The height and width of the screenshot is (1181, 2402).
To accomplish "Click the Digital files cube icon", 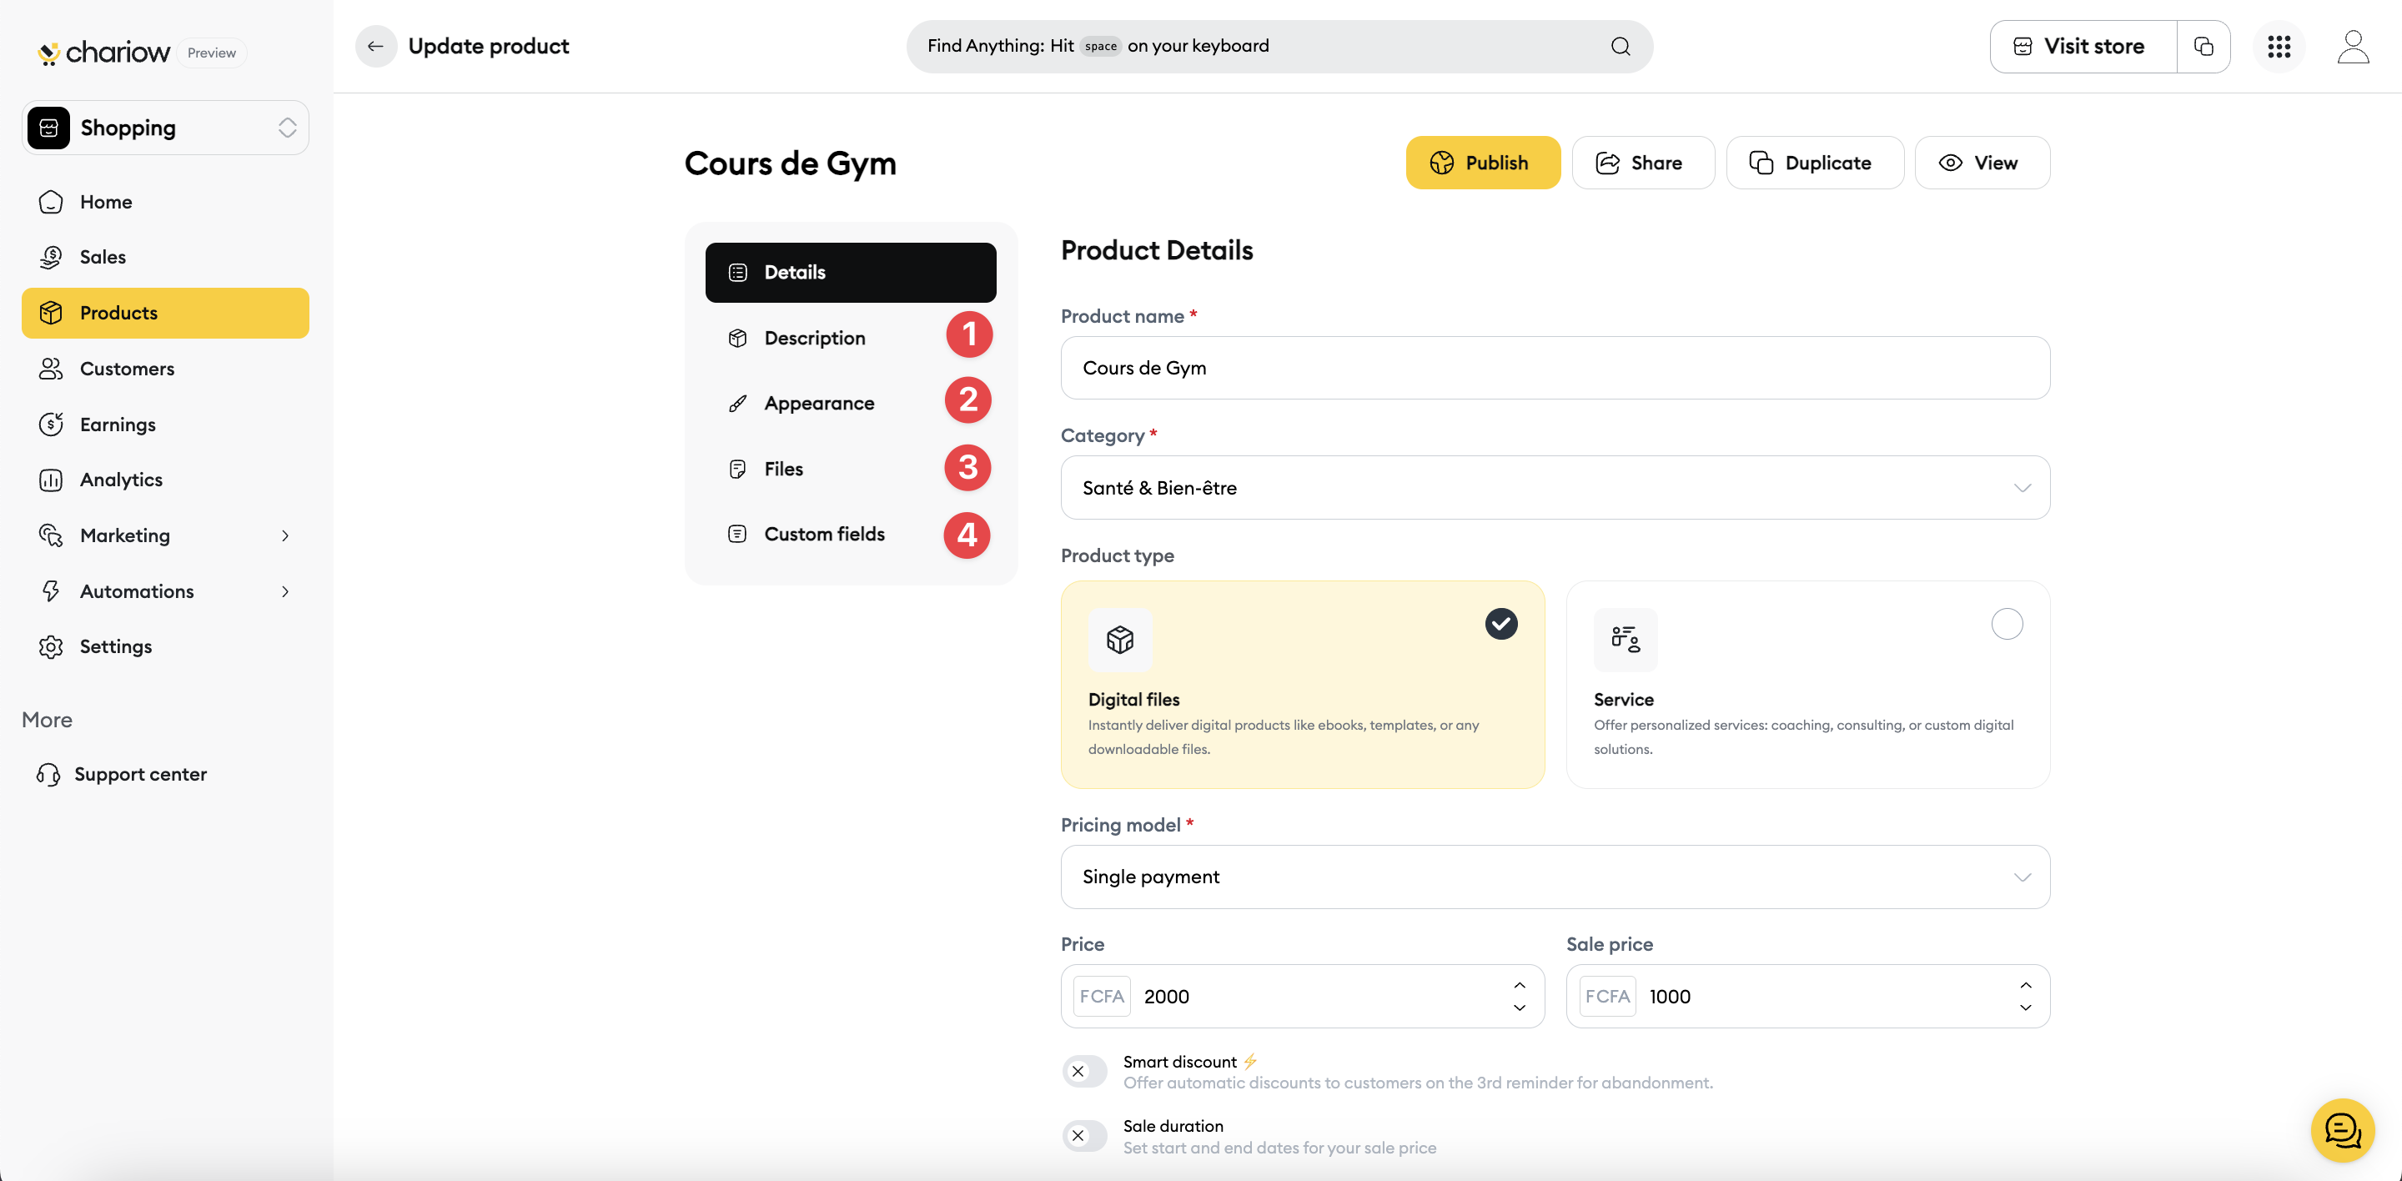I will (x=1120, y=640).
